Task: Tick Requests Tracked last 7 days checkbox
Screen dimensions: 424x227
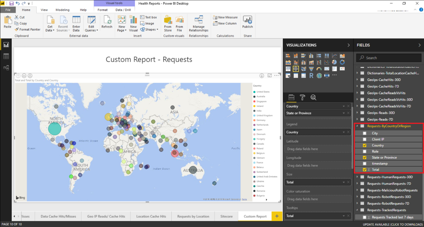Action: (x=365, y=217)
